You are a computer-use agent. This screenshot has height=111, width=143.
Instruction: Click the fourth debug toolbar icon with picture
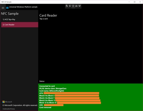tap(76, 6)
